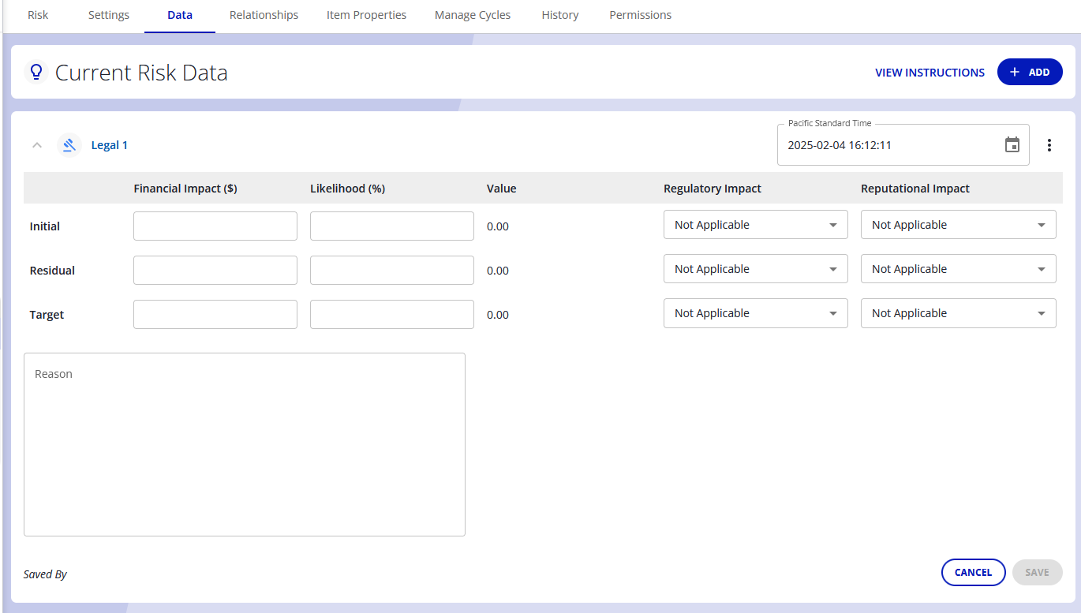Click the gavel icon next to Legal 1
Image resolution: width=1081 pixels, height=613 pixels.
pyautogui.click(x=69, y=145)
